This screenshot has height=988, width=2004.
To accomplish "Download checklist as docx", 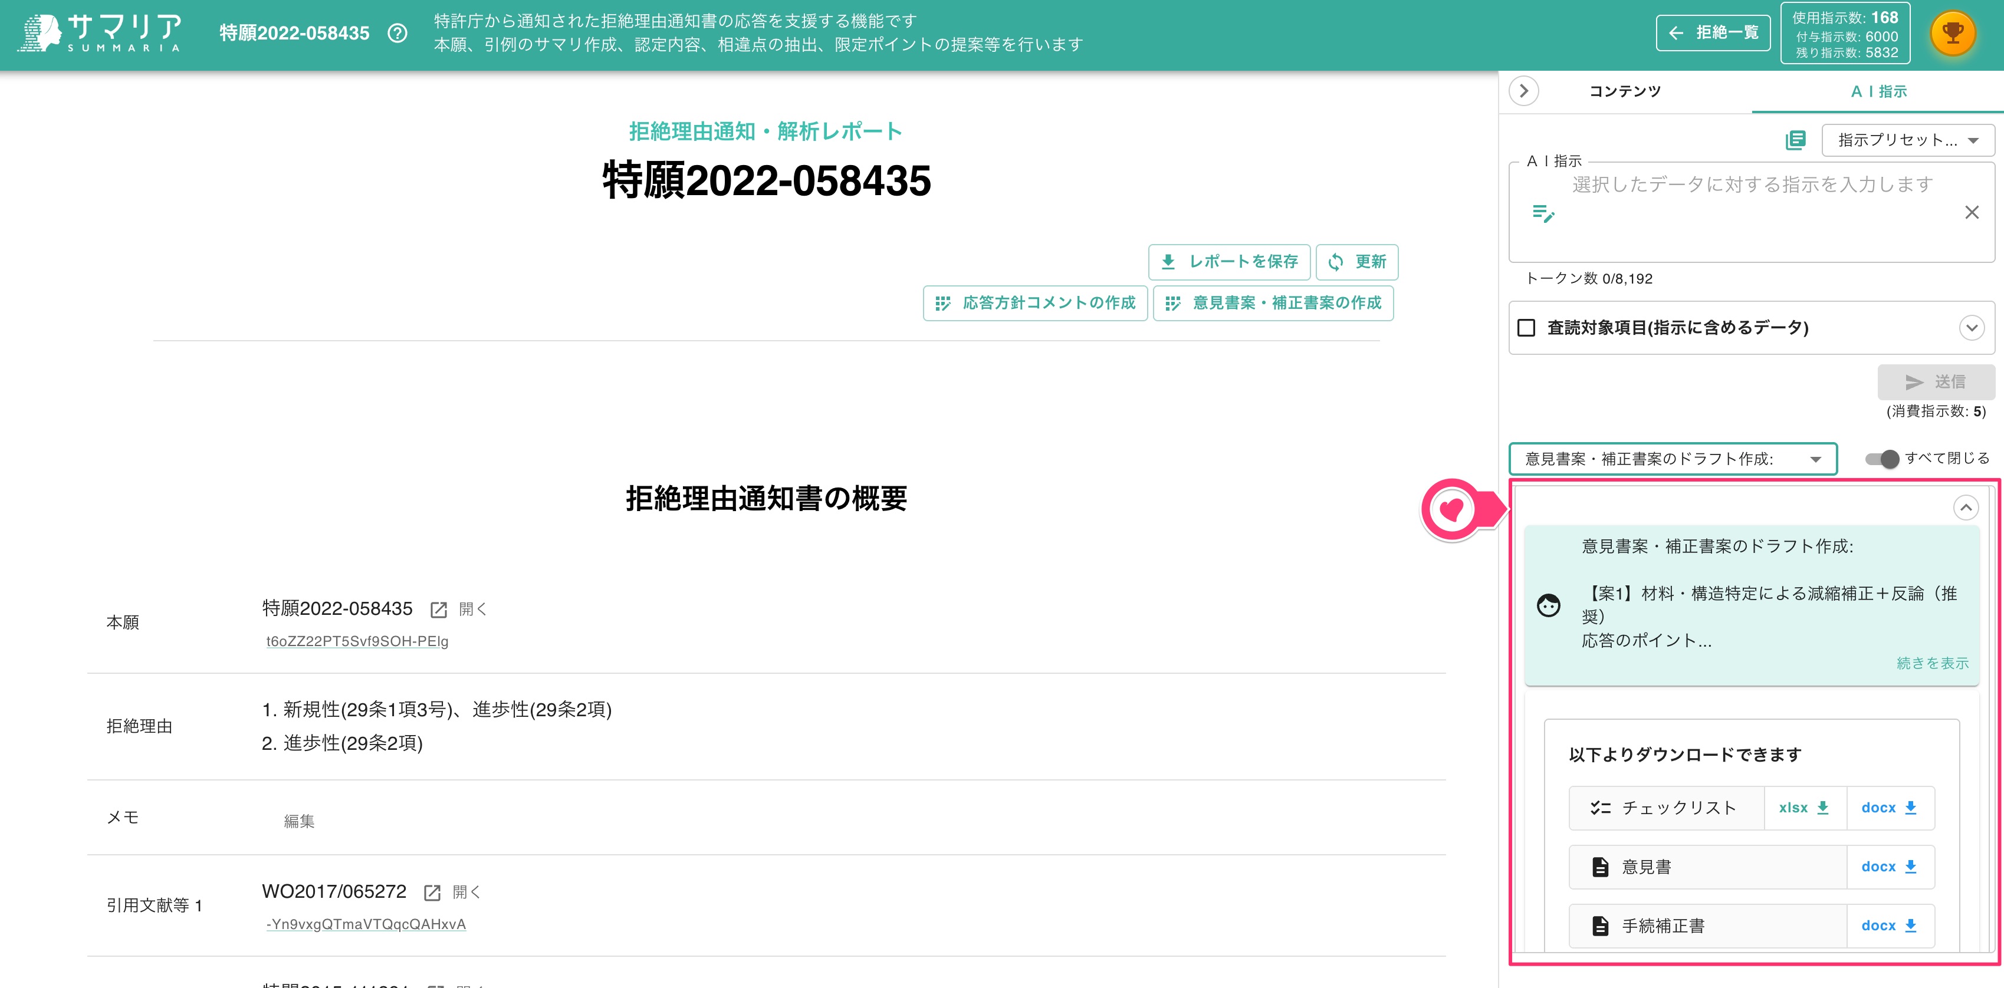I will click(x=1890, y=808).
